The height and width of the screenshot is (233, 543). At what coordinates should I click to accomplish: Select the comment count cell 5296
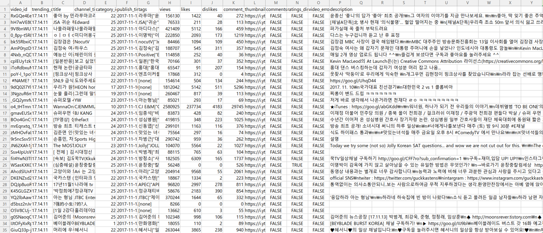tap(234, 87)
